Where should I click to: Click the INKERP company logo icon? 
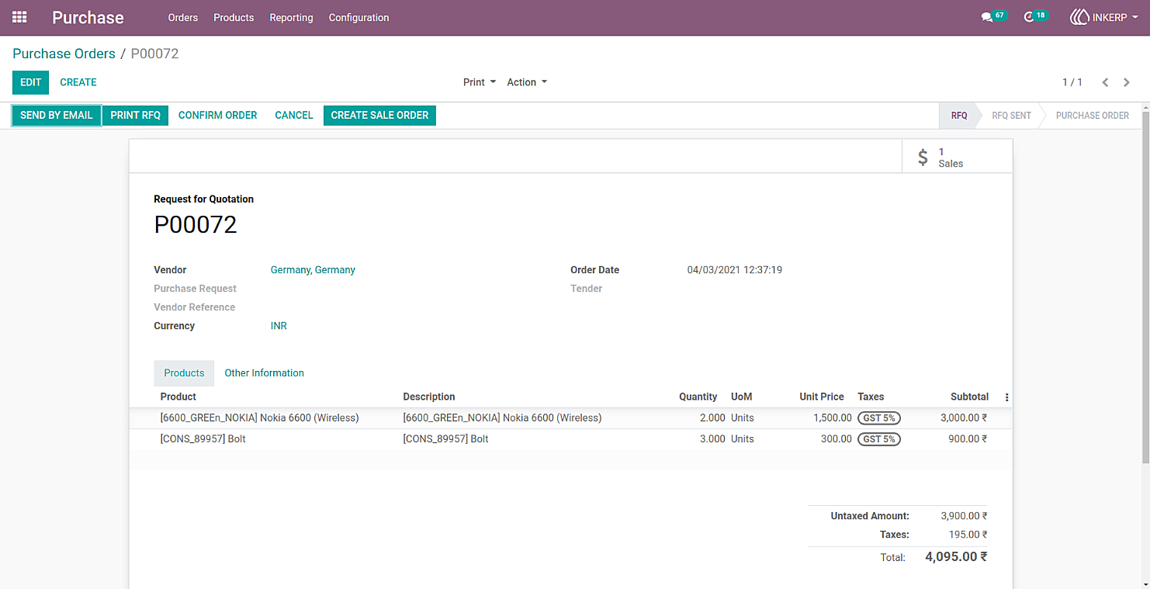(1079, 17)
